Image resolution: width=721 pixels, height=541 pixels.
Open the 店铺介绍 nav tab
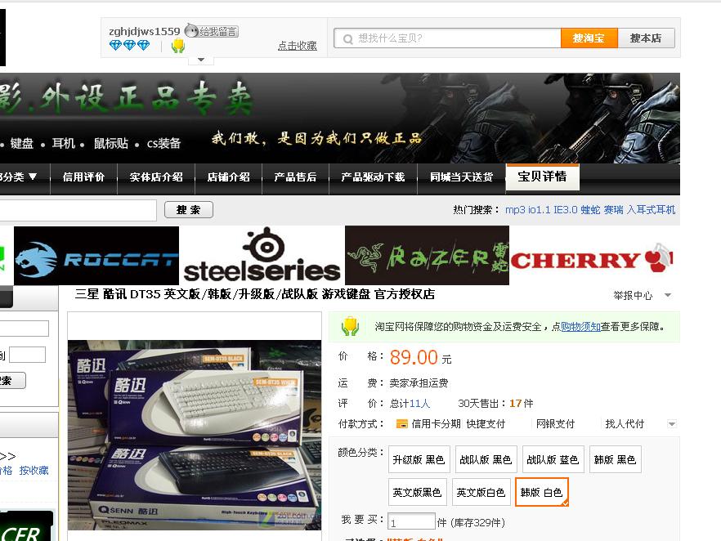click(x=229, y=177)
